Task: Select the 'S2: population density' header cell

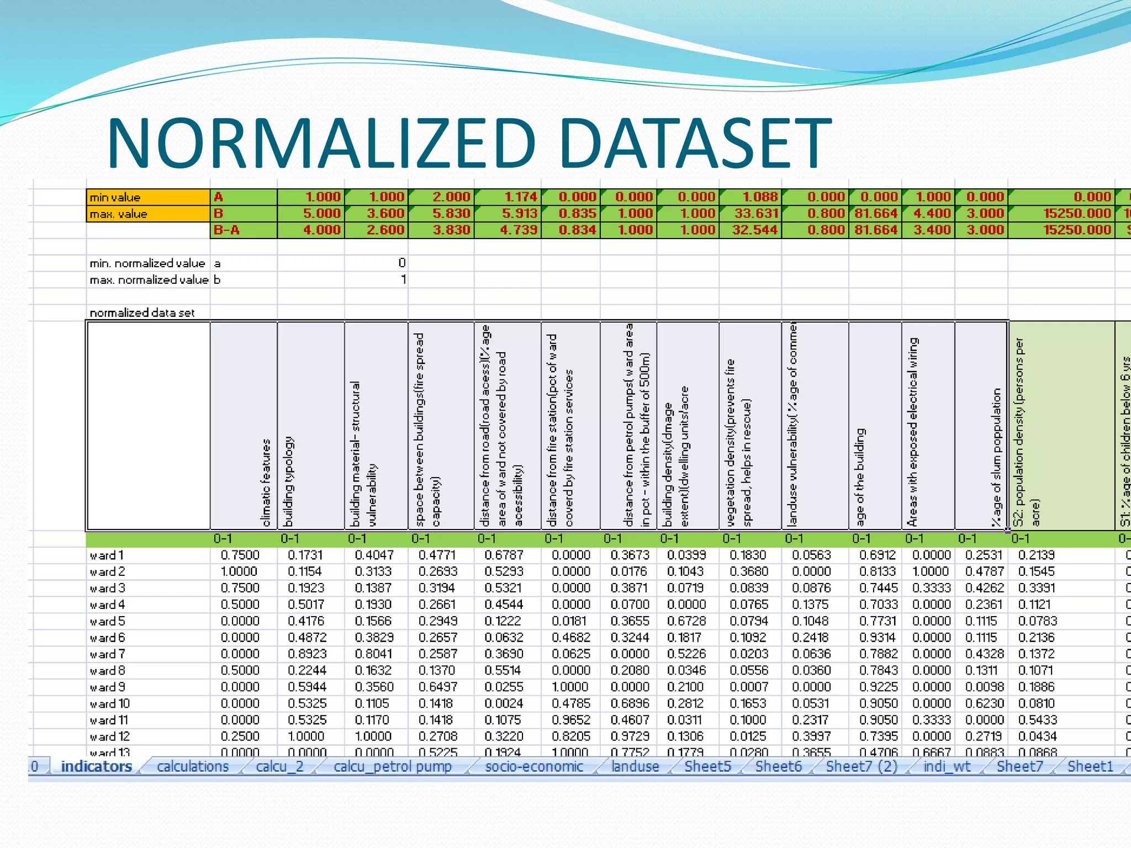Action: (1061, 426)
